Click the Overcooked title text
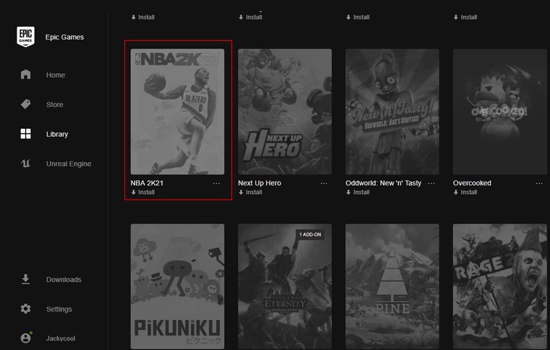The image size is (550, 350). click(472, 183)
